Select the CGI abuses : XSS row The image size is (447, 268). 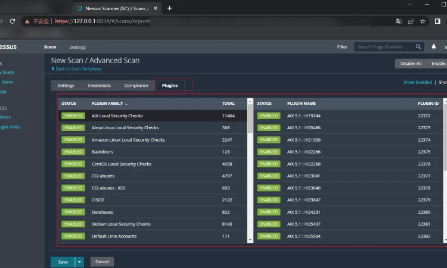coord(153,188)
